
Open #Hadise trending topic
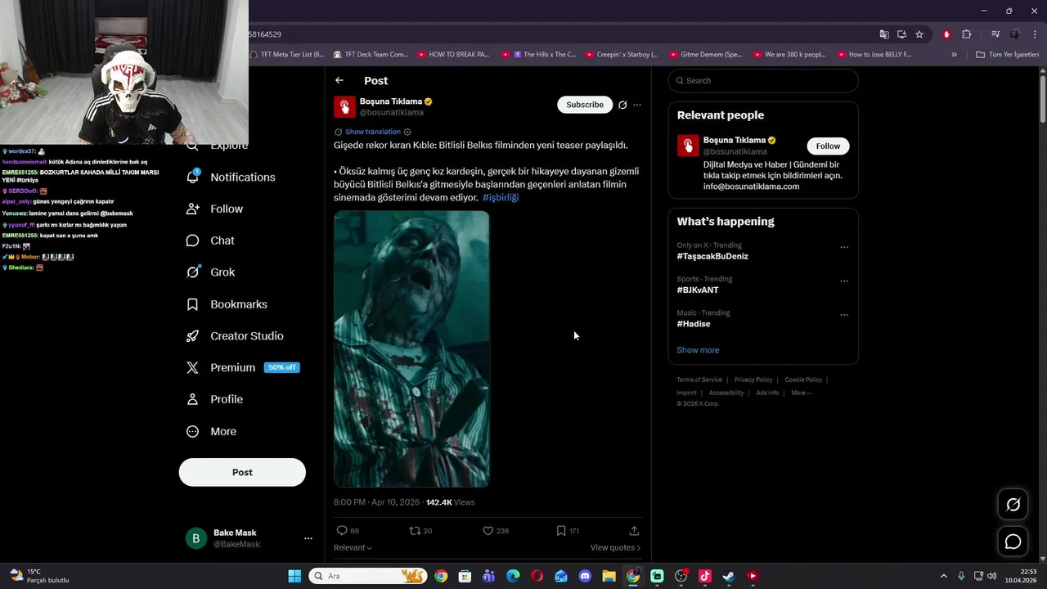point(694,324)
